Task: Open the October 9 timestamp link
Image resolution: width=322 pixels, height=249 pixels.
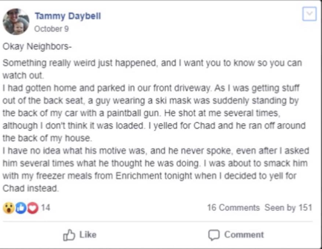Action: tap(52, 29)
